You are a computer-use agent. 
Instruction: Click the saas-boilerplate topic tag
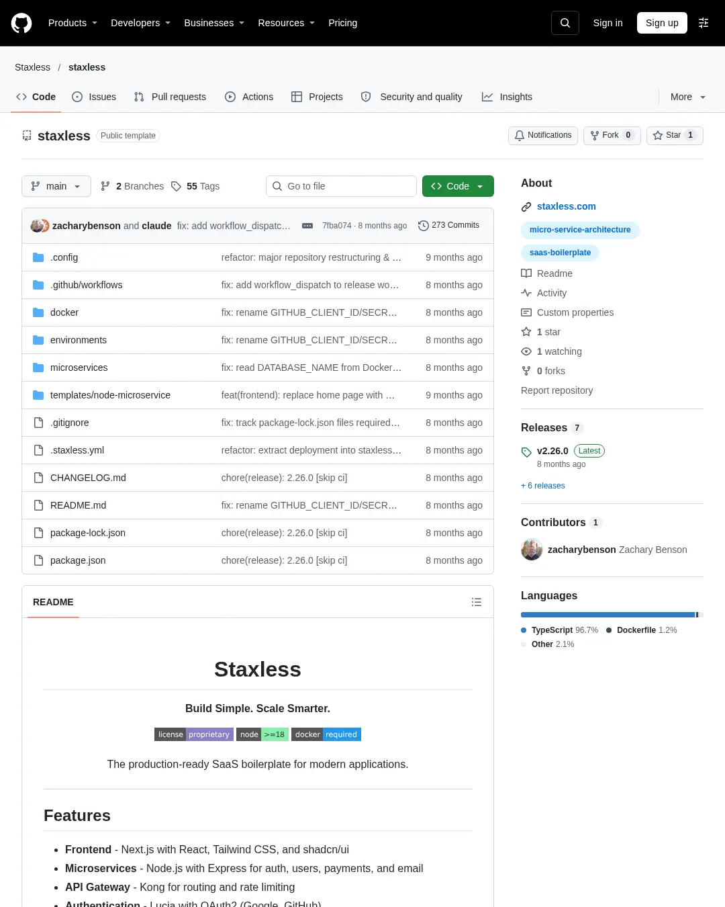click(x=560, y=253)
